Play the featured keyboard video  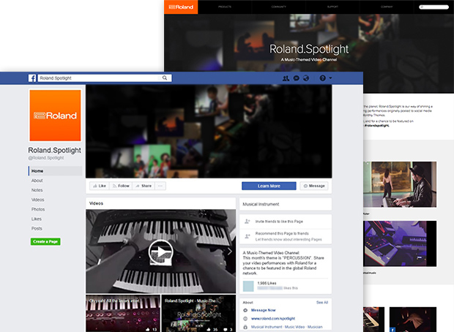(161, 252)
